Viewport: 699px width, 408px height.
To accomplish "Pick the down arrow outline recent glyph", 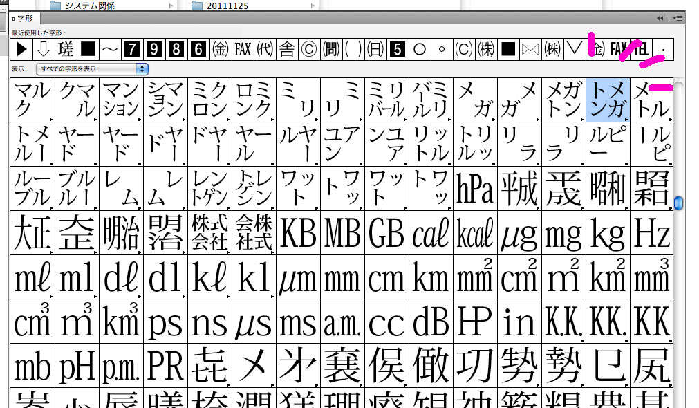I will [44, 49].
